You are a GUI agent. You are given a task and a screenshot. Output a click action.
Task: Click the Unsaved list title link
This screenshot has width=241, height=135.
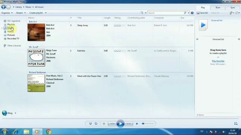tap(217, 20)
